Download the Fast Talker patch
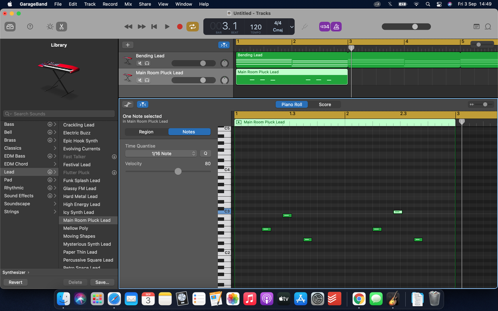The height and width of the screenshot is (311, 498). pyautogui.click(x=114, y=157)
